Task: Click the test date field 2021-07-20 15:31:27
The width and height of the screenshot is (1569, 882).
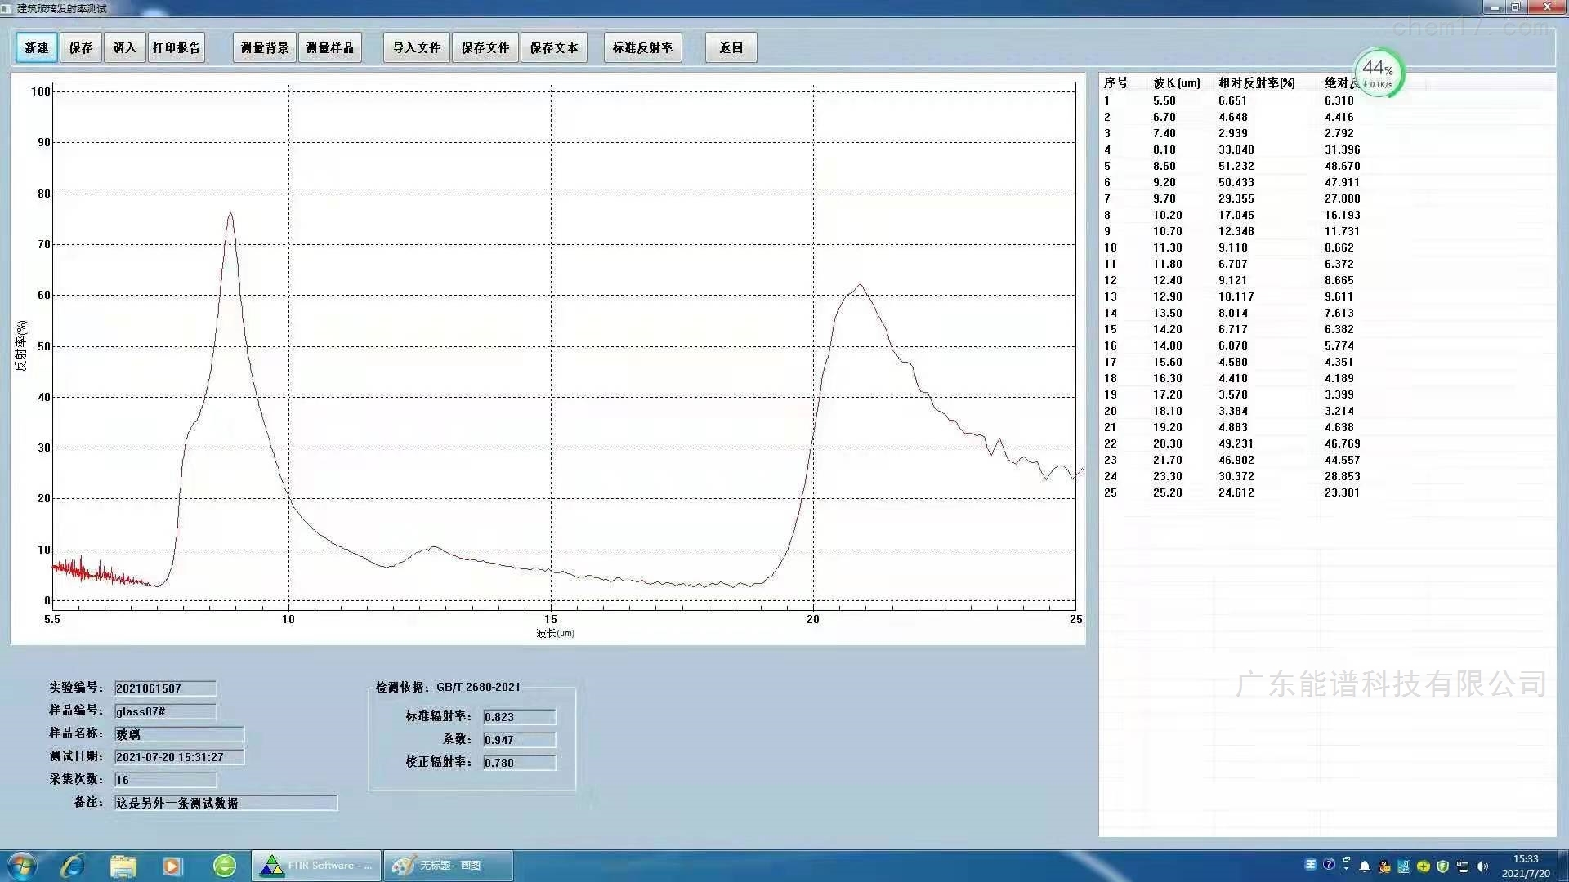Action: pyautogui.click(x=179, y=757)
